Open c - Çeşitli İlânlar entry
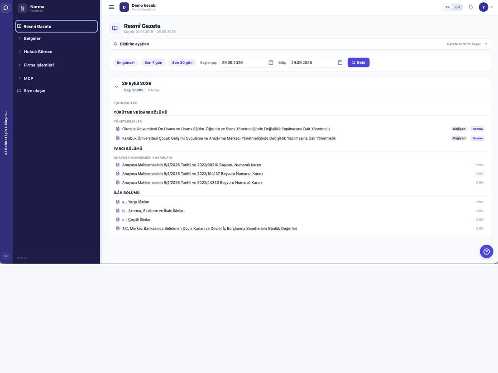Screen dimensions: 498x373 pyautogui.click(x=136, y=220)
